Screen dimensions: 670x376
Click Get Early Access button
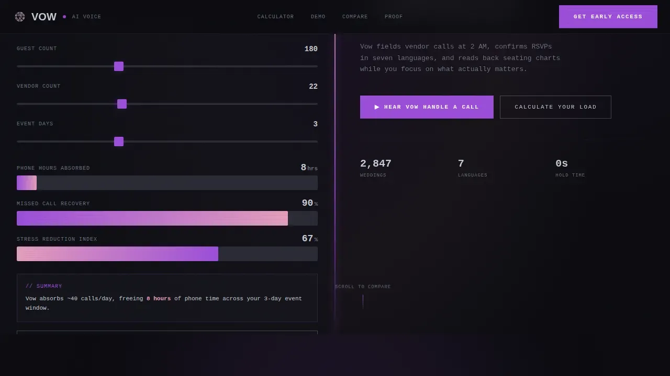(x=608, y=17)
